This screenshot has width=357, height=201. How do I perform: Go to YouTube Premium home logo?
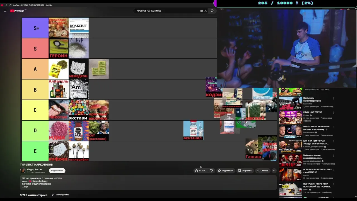point(18,11)
